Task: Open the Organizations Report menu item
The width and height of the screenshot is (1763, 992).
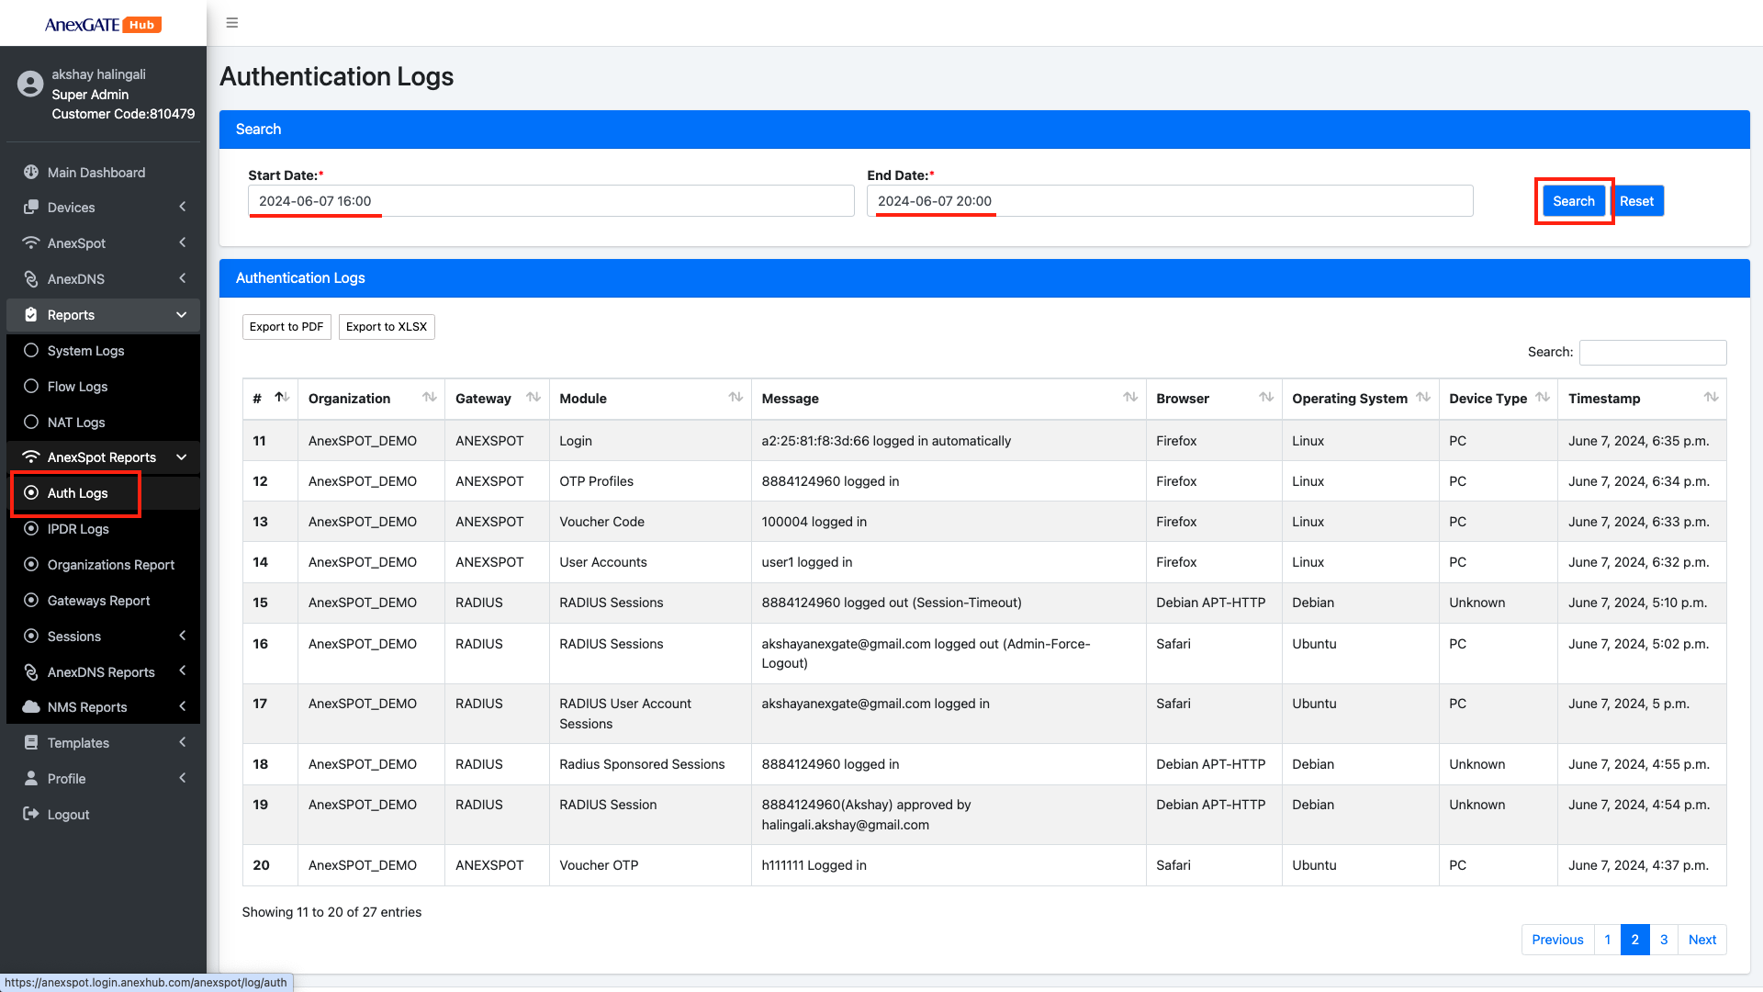Action: coord(110,565)
